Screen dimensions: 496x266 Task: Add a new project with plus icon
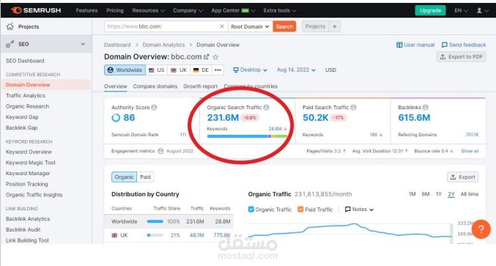click(x=334, y=26)
